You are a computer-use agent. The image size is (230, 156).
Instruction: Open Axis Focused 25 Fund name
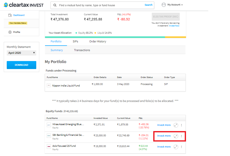(64, 146)
